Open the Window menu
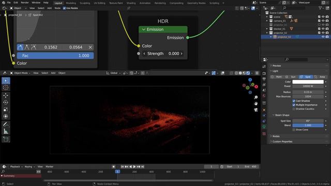The width and height of the screenshot is (331, 186). point(36,3)
